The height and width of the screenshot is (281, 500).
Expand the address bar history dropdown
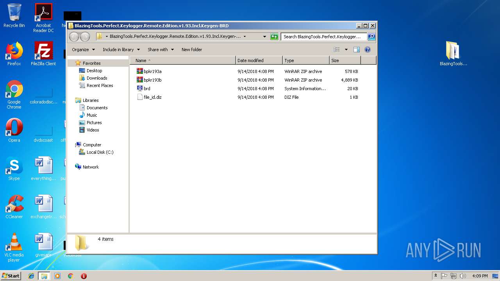264,37
